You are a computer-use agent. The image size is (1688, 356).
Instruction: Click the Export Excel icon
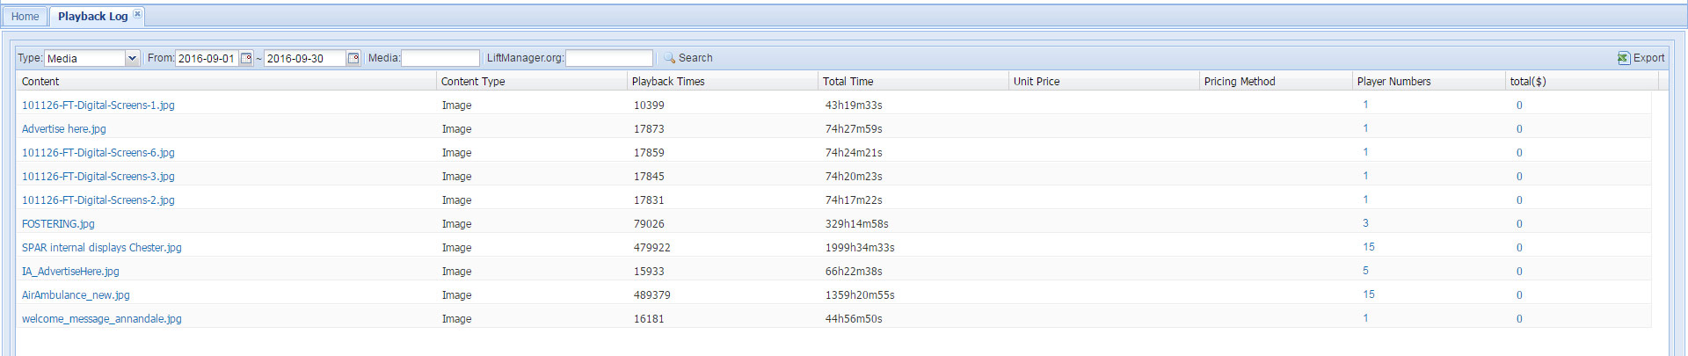(1623, 58)
